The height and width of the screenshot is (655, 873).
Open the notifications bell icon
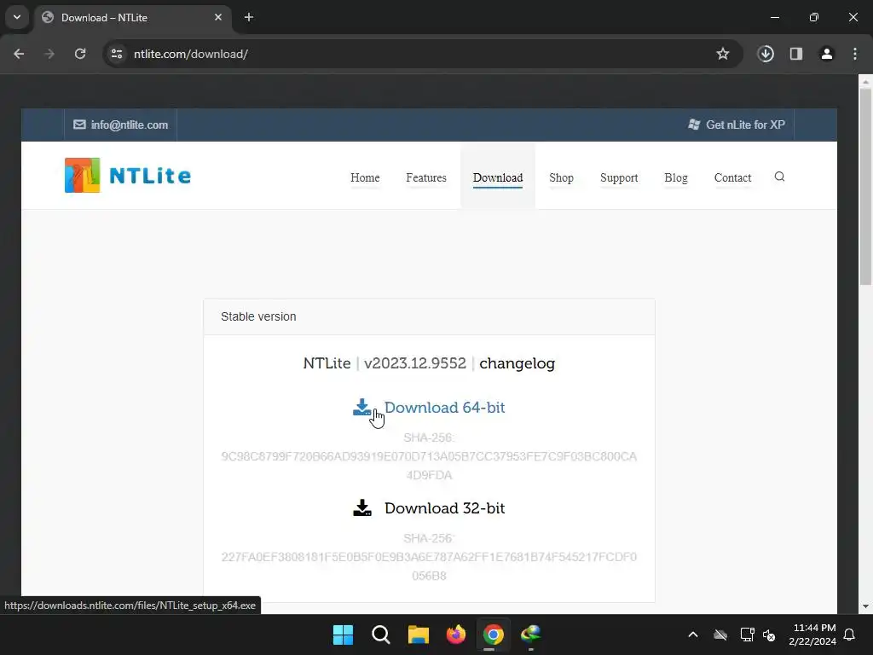pos(850,635)
